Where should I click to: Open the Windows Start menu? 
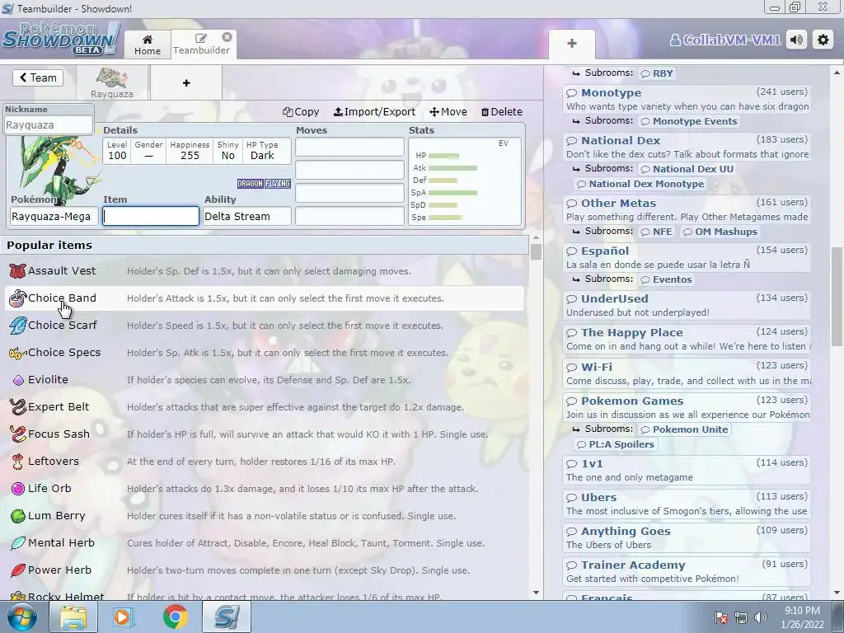[x=22, y=617]
